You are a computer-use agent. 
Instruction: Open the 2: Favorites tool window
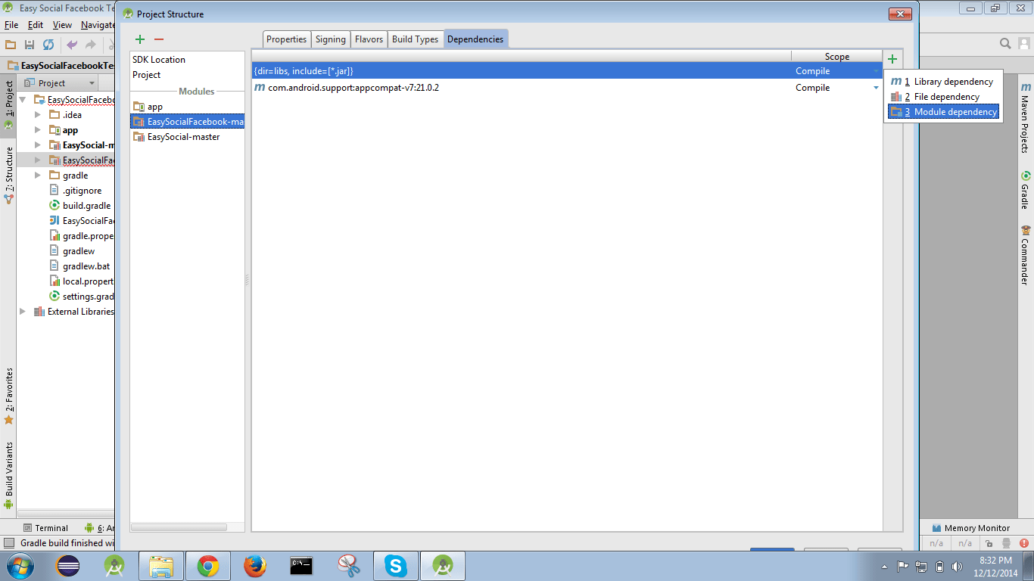click(8, 396)
